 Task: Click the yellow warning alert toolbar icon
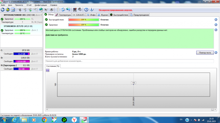tap(8, 10)
